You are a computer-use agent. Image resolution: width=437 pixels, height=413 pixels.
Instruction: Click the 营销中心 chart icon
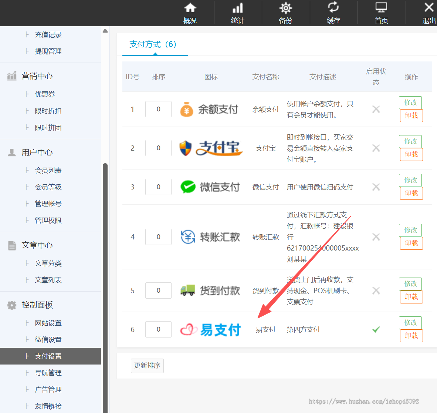pos(12,75)
